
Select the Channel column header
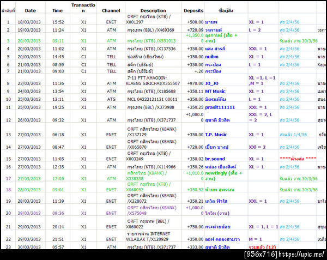click(111, 11)
